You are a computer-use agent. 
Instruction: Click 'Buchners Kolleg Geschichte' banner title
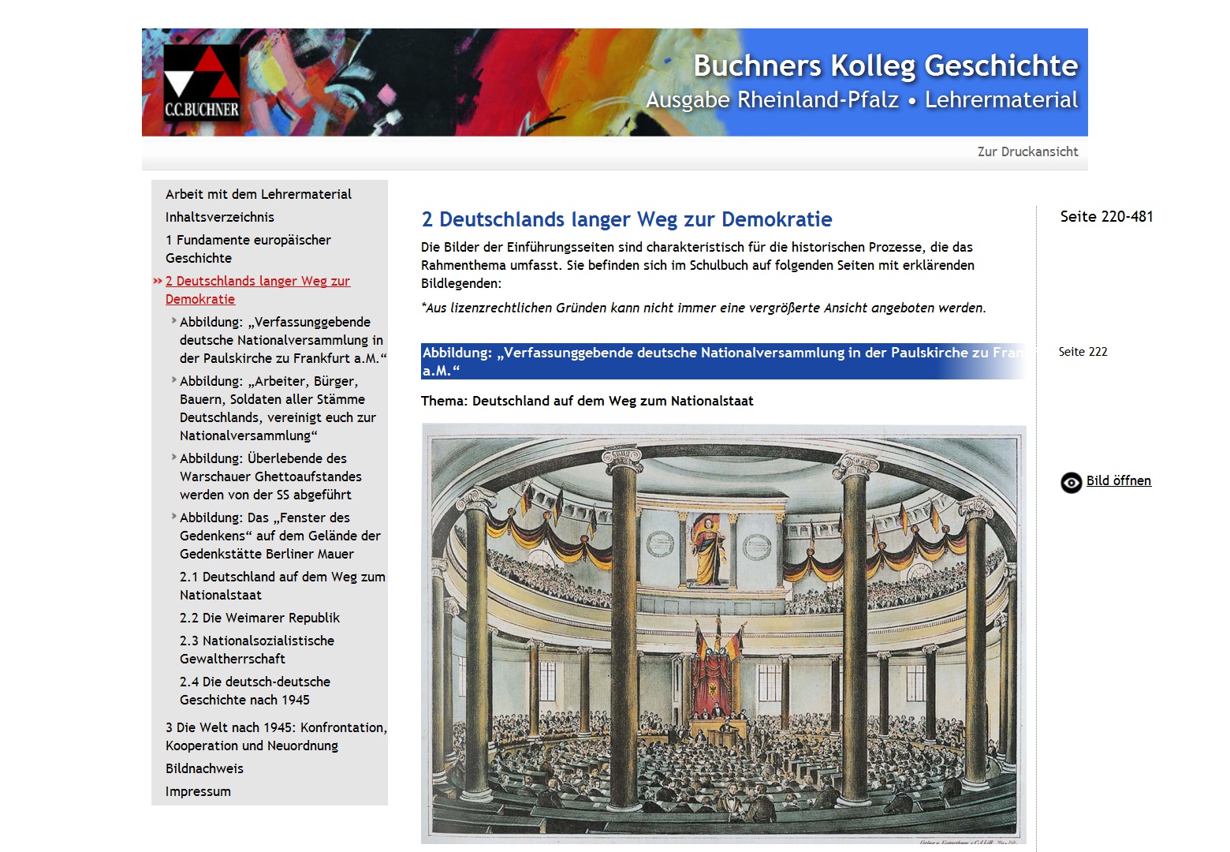pos(885,65)
